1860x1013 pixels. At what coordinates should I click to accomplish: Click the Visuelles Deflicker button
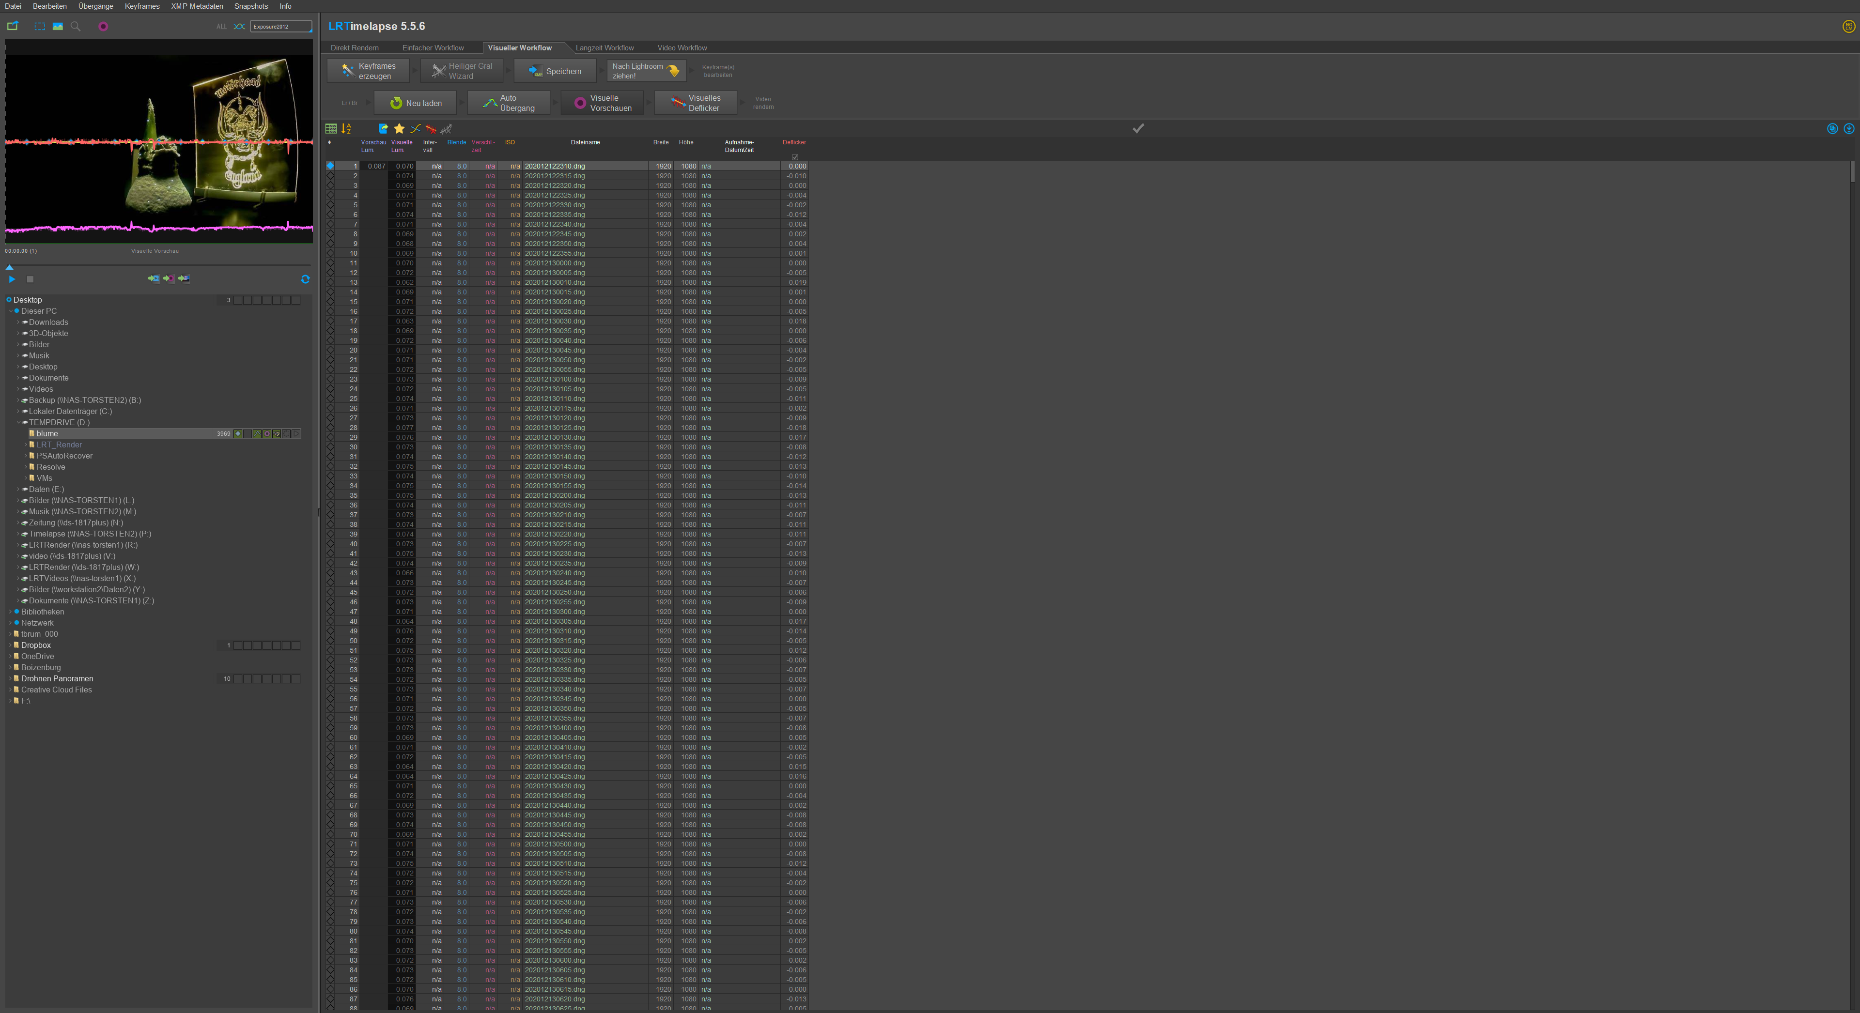696,103
